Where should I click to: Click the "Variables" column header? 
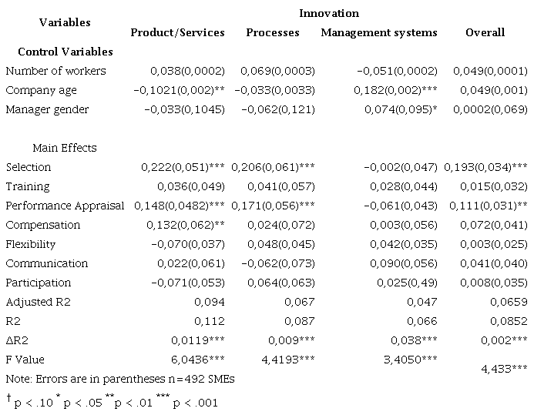point(65,22)
